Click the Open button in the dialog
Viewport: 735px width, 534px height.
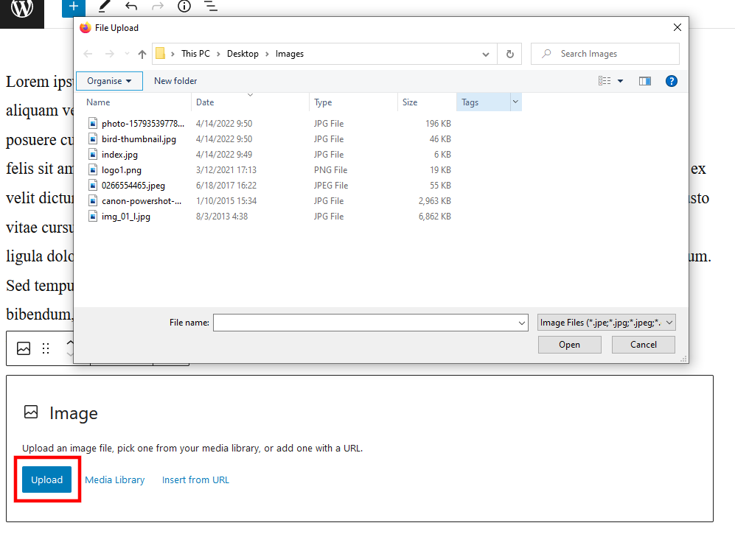(x=569, y=344)
